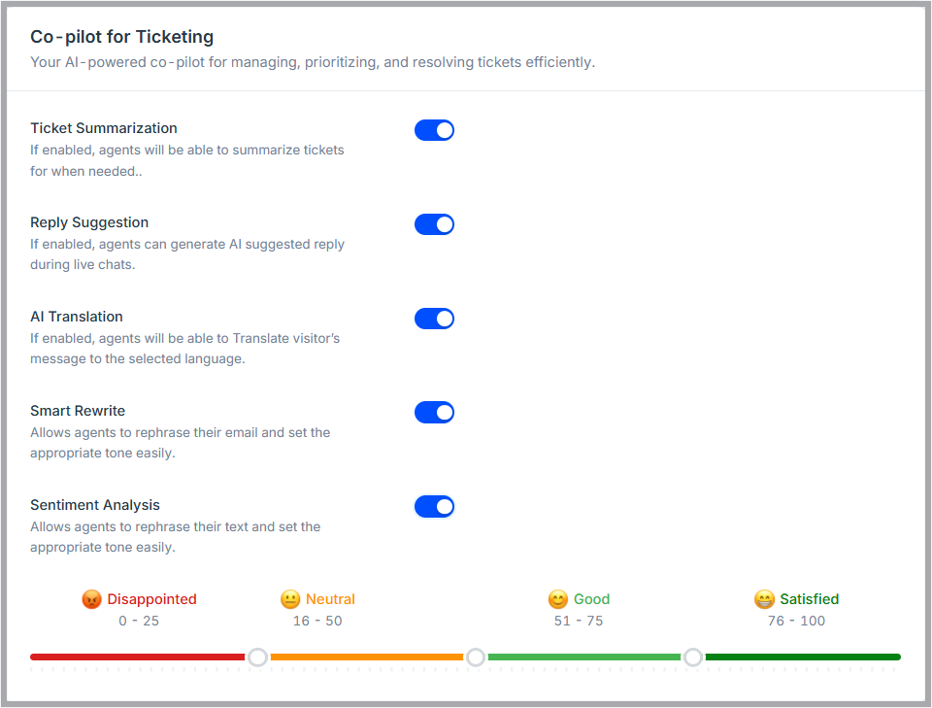932x708 pixels.
Task: Click the Co-pilot for Ticketing heading
Action: pyautogui.click(x=122, y=37)
